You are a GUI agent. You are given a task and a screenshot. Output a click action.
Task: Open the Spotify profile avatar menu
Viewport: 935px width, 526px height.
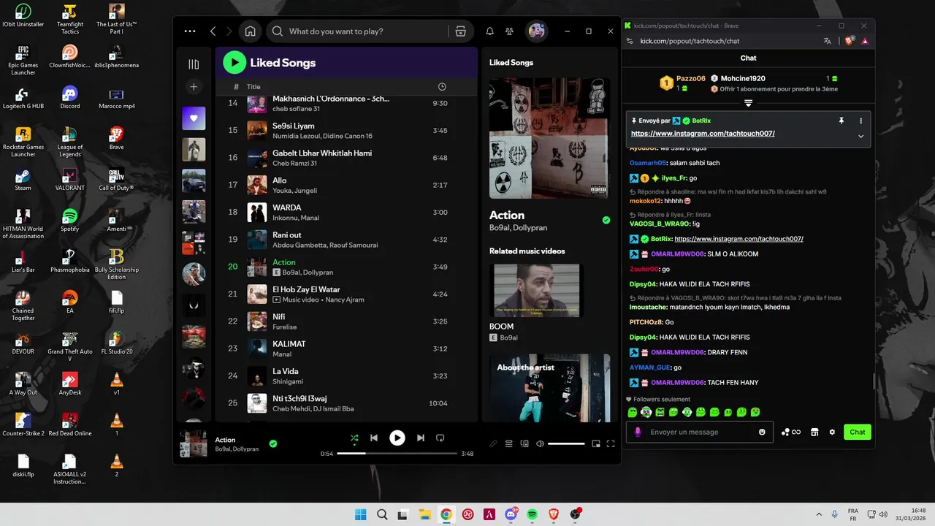click(x=537, y=31)
